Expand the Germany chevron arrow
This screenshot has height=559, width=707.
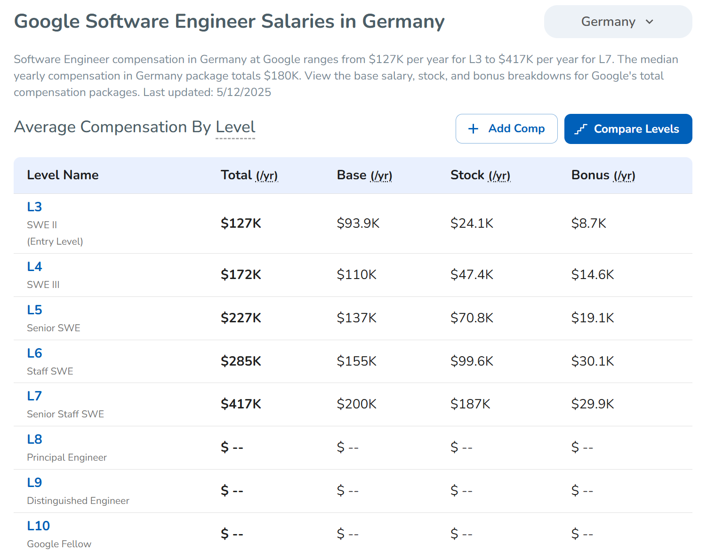pyautogui.click(x=650, y=22)
